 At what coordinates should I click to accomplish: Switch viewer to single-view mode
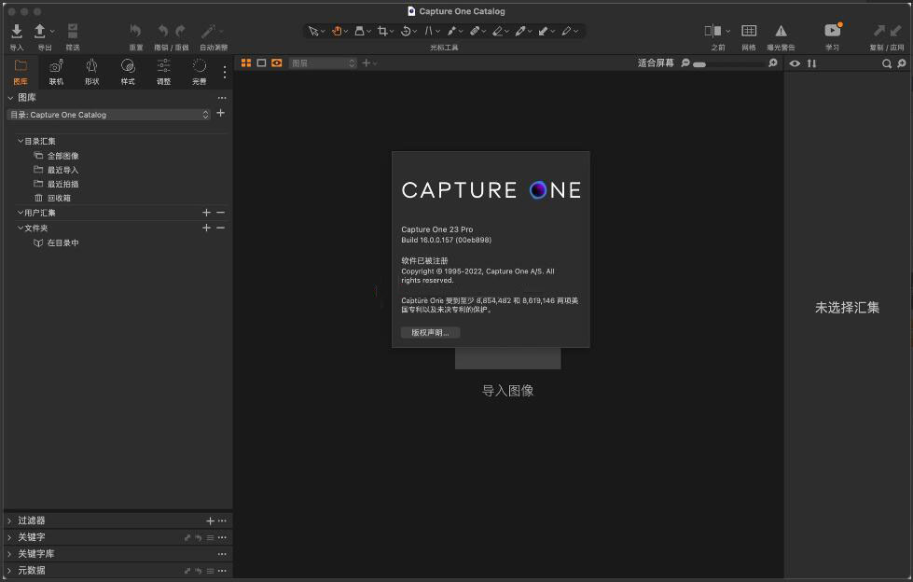261,62
